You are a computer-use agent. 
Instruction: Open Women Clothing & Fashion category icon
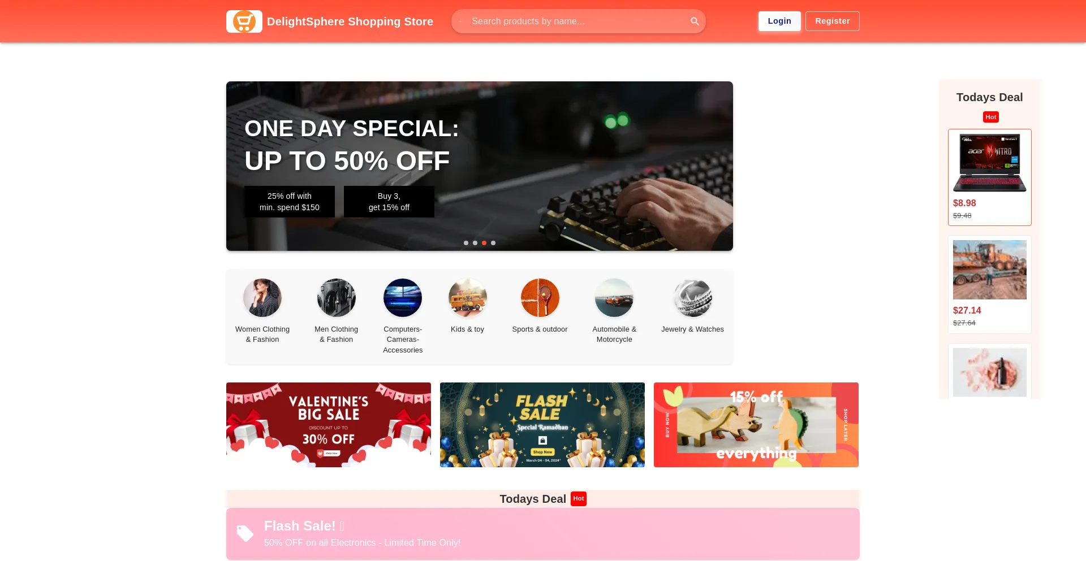point(262,298)
